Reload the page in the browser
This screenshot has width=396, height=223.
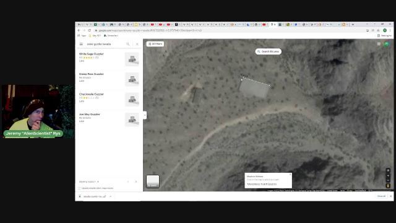[89, 30]
